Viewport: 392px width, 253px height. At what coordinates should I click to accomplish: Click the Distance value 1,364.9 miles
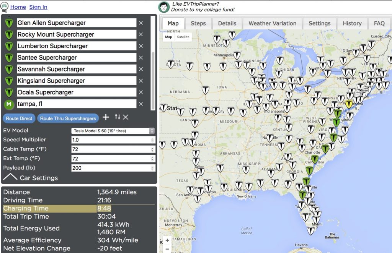click(x=117, y=192)
